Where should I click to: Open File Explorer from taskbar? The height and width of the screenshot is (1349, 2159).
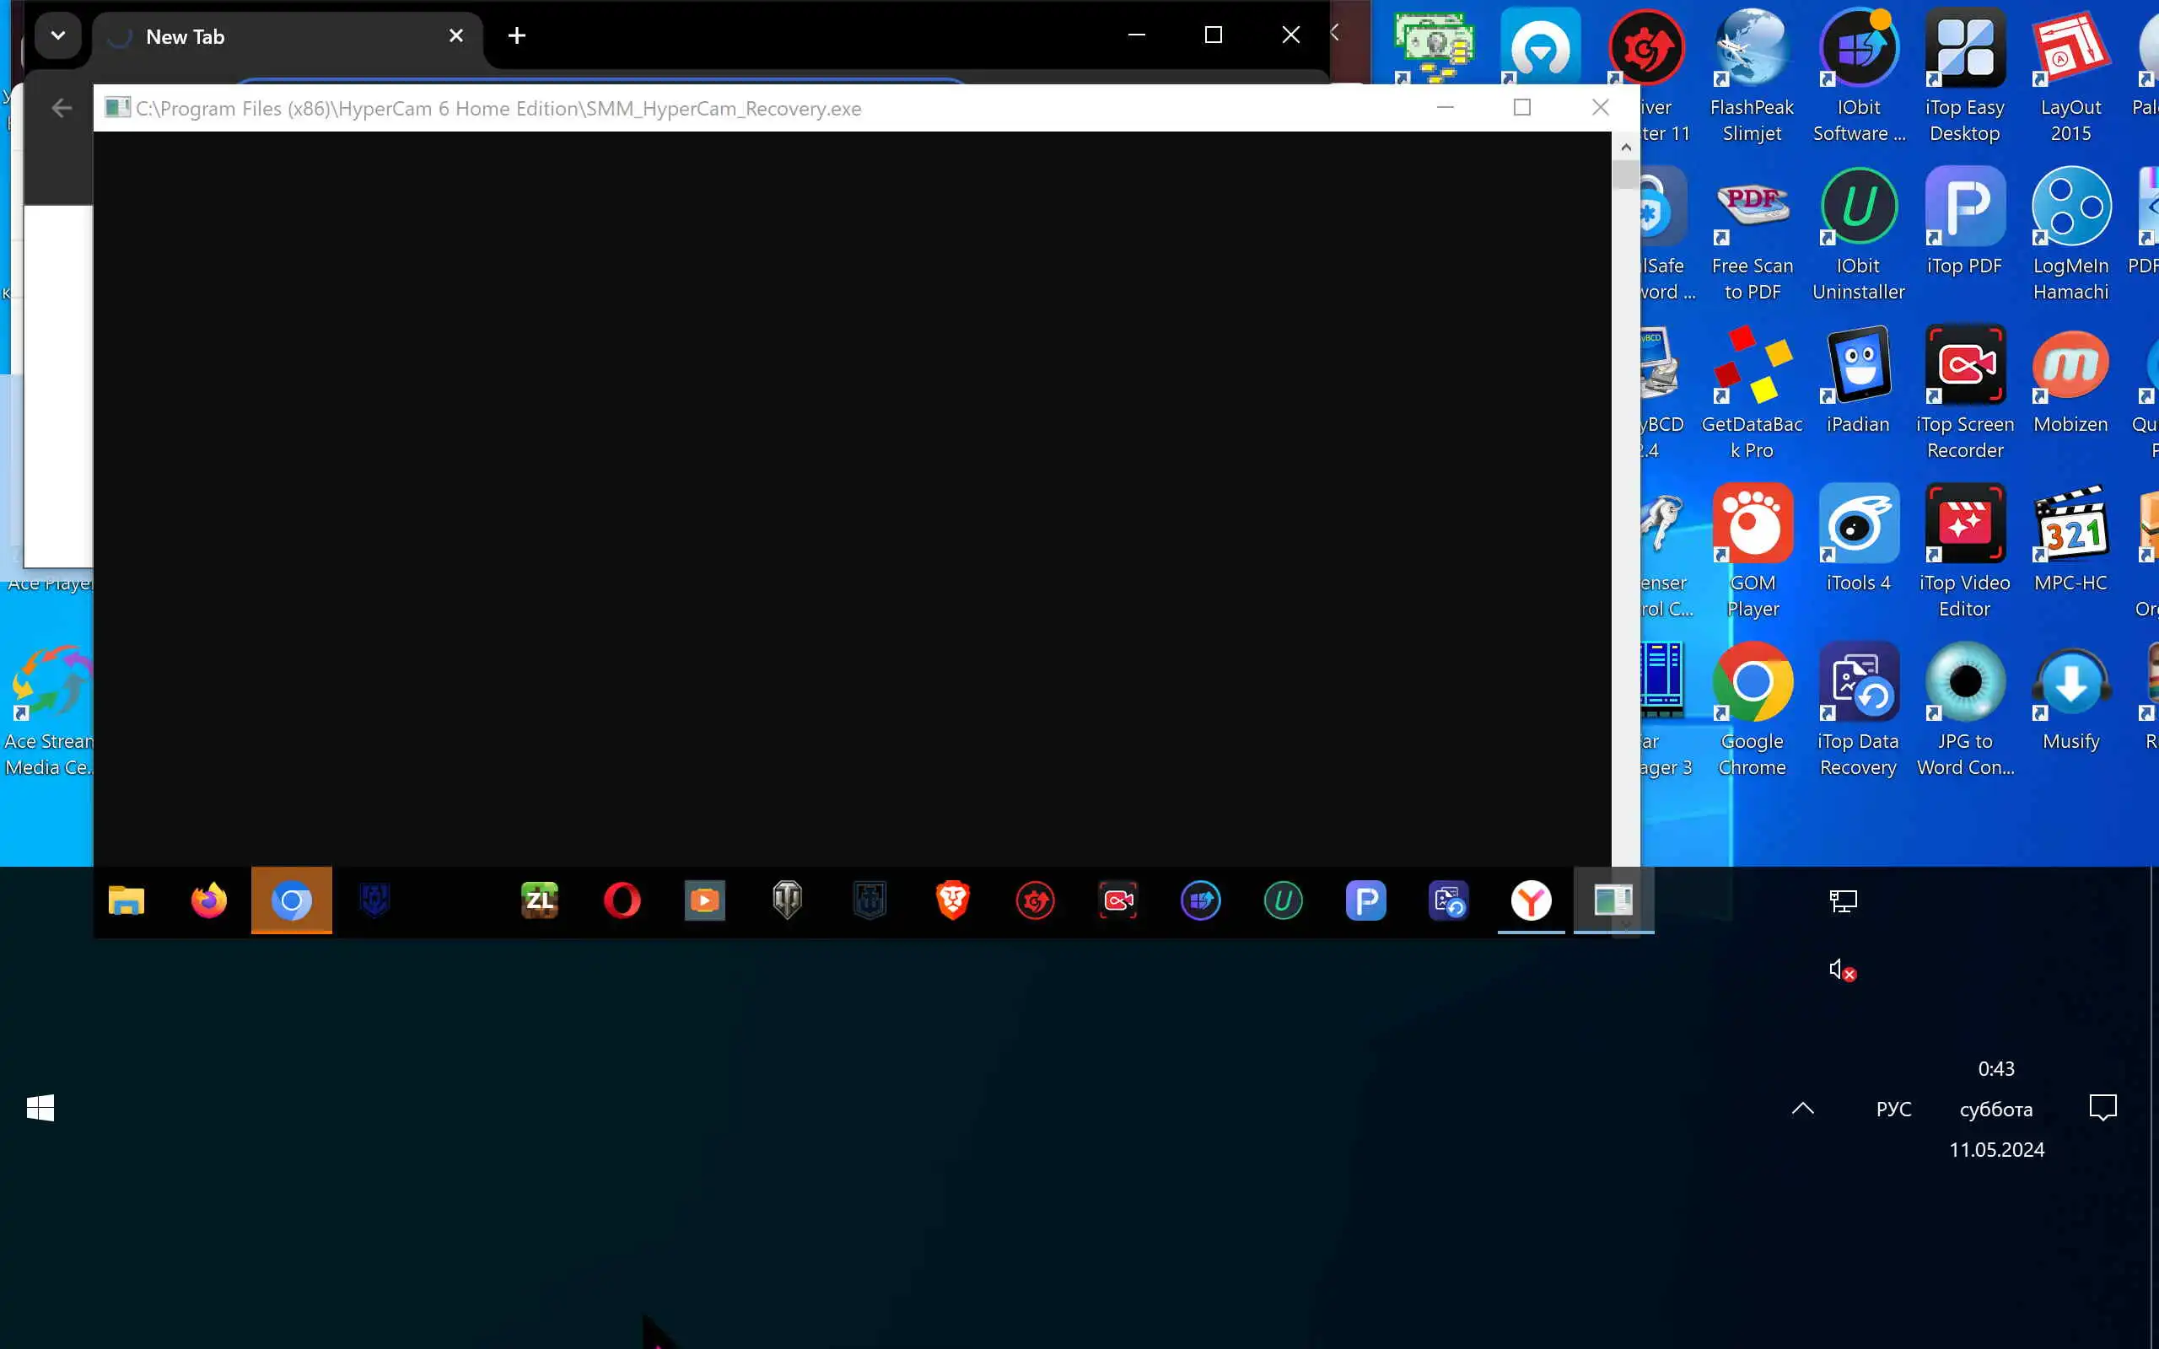click(x=127, y=900)
